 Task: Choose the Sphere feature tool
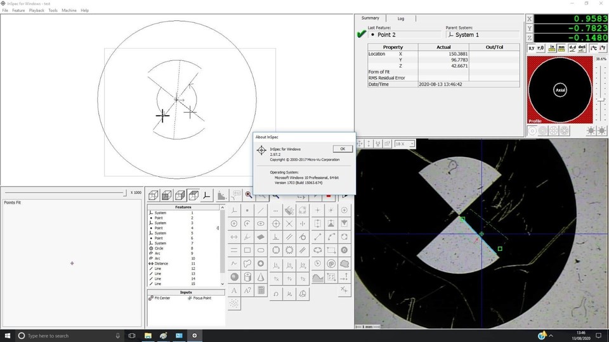point(234,277)
